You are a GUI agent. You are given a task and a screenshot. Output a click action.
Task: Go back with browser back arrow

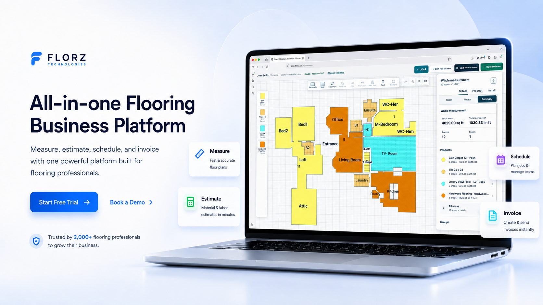(x=258, y=67)
